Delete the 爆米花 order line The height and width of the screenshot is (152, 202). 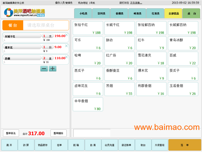coord(66,46)
